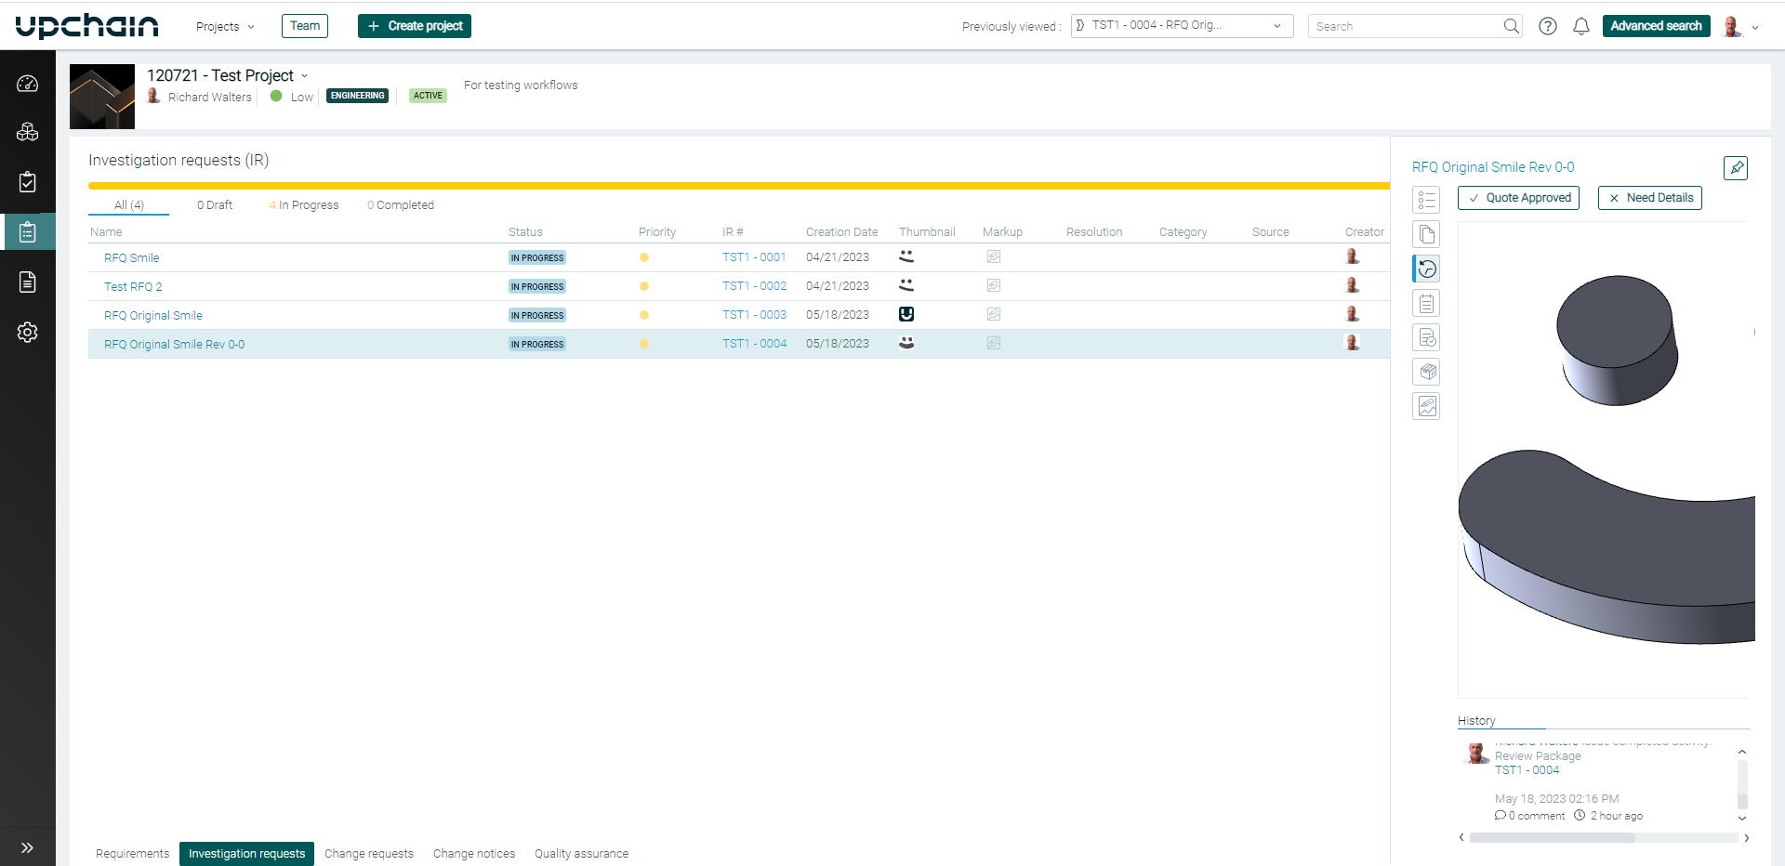Switch to the Change requests tab
Viewport: 1785px width, 866px height.
(369, 853)
